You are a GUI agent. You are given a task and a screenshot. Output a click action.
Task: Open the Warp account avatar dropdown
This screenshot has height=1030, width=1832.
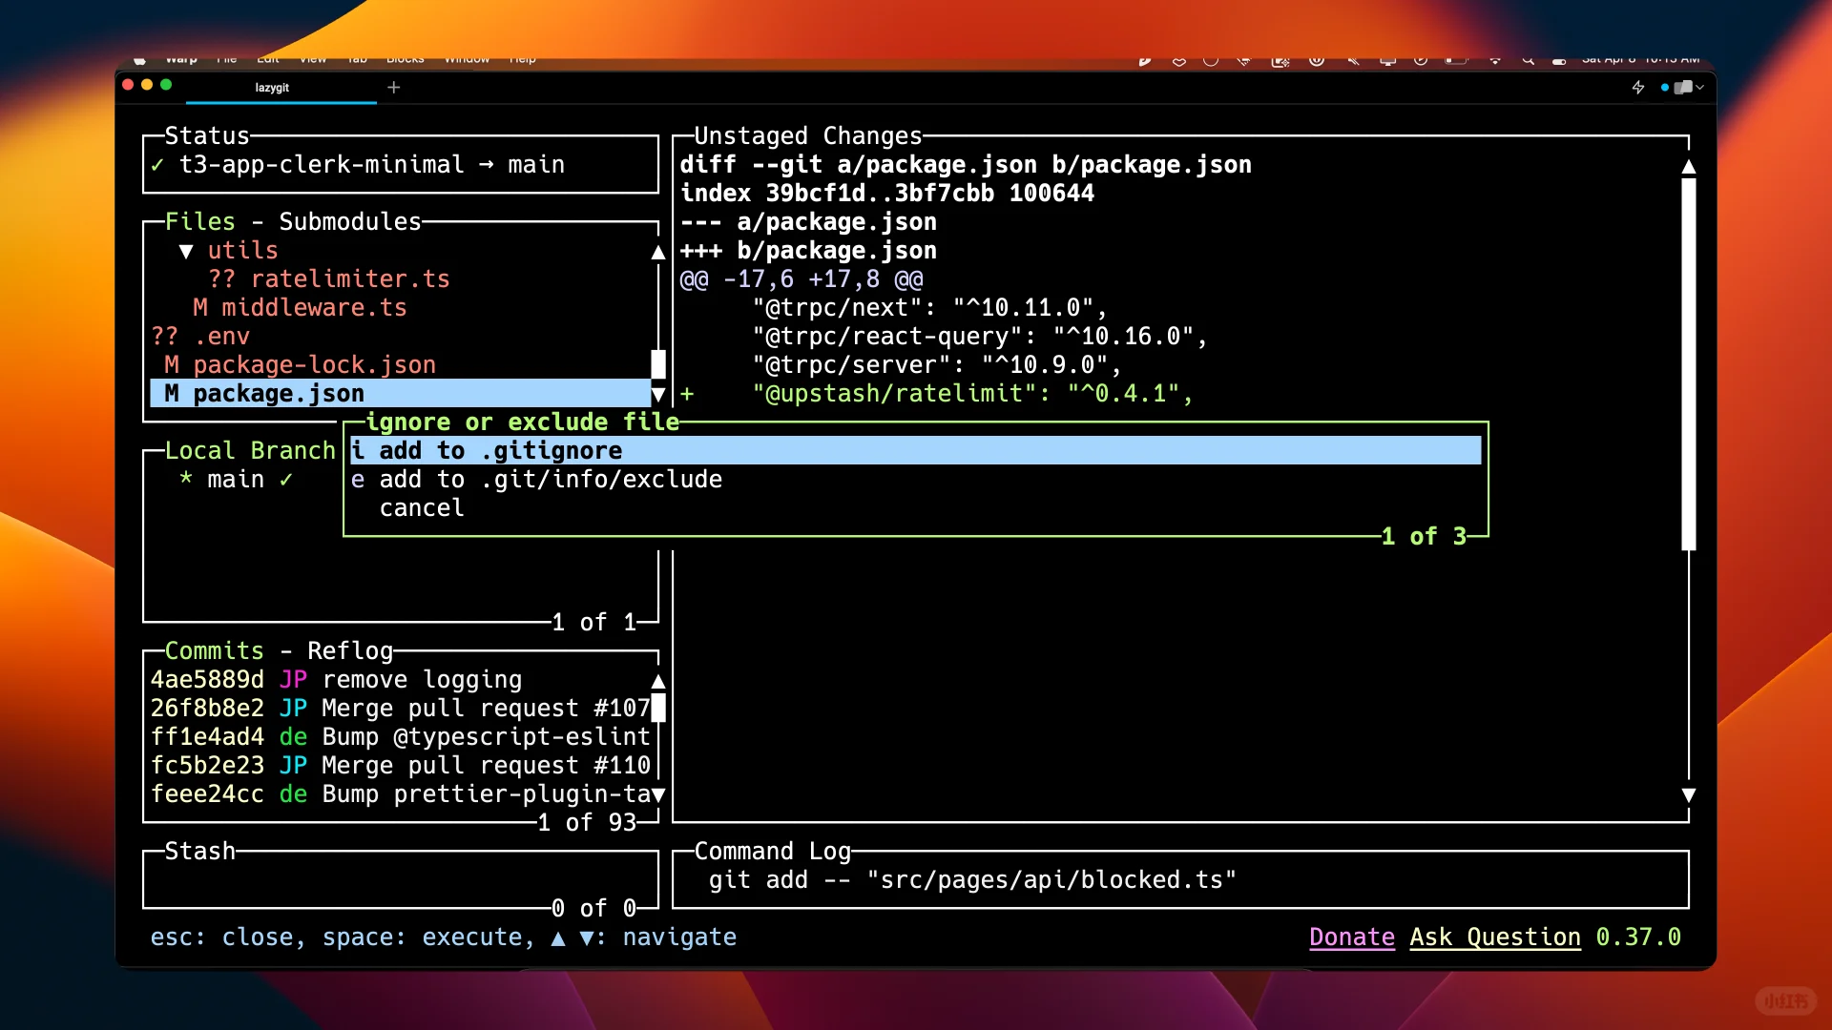1686,87
